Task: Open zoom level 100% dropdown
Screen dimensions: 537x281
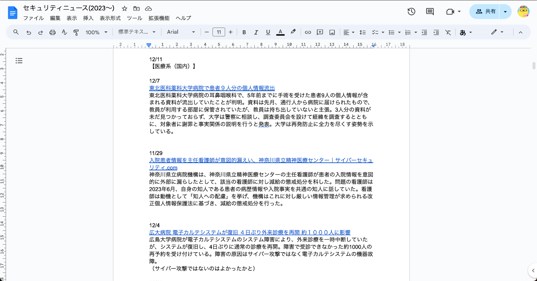Action: 96,32
